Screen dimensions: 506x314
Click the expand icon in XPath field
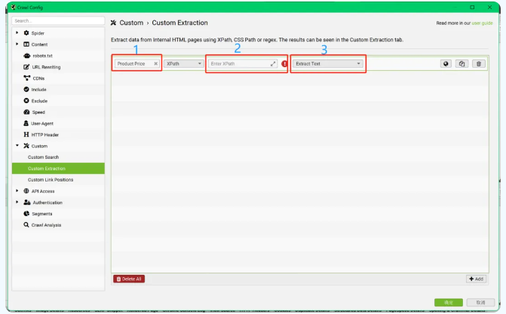click(x=273, y=64)
